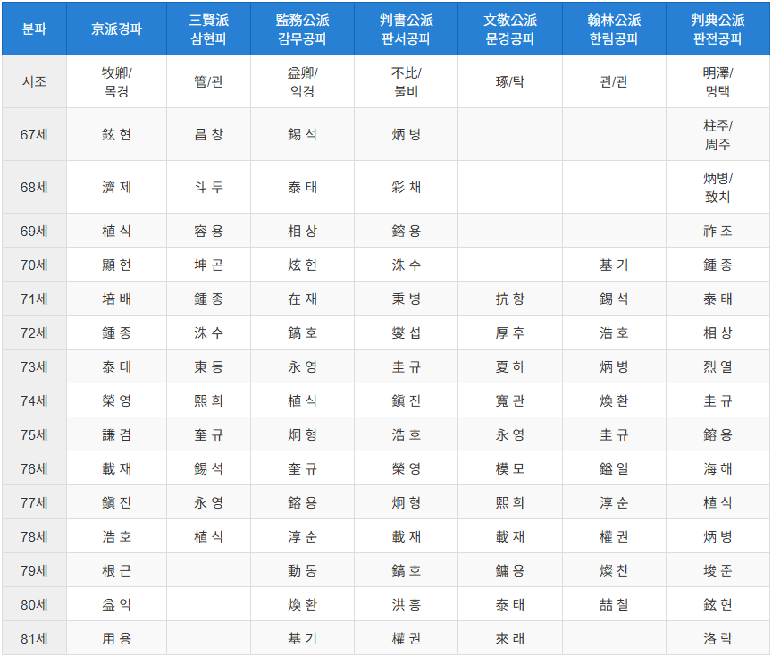Click the 喆 철 cell

coord(614,604)
